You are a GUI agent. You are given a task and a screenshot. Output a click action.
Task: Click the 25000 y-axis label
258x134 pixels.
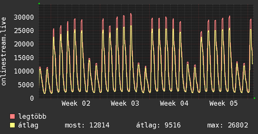(x=24, y=31)
